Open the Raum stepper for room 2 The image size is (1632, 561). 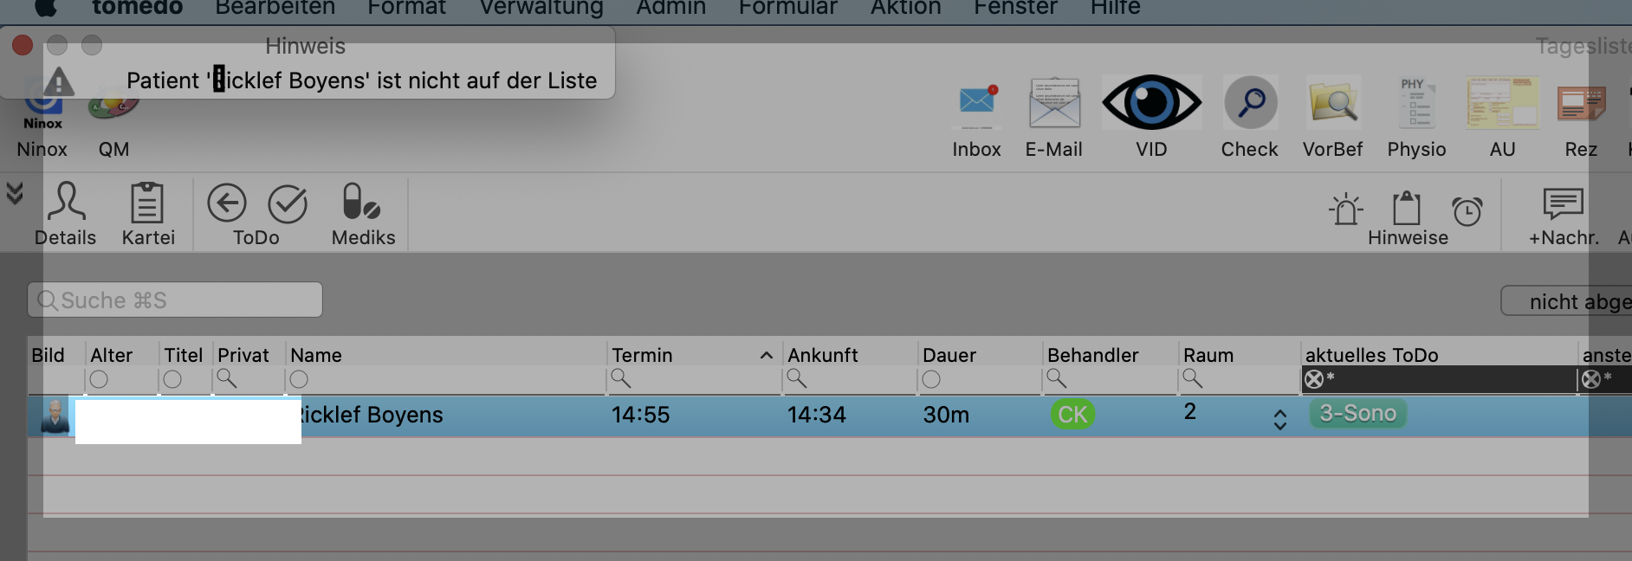point(1279,420)
